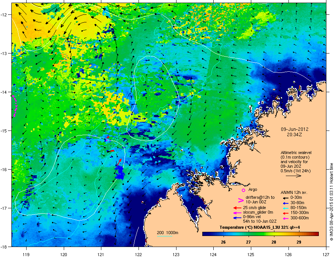Click the colorbar tick label 29

[x=299, y=242]
